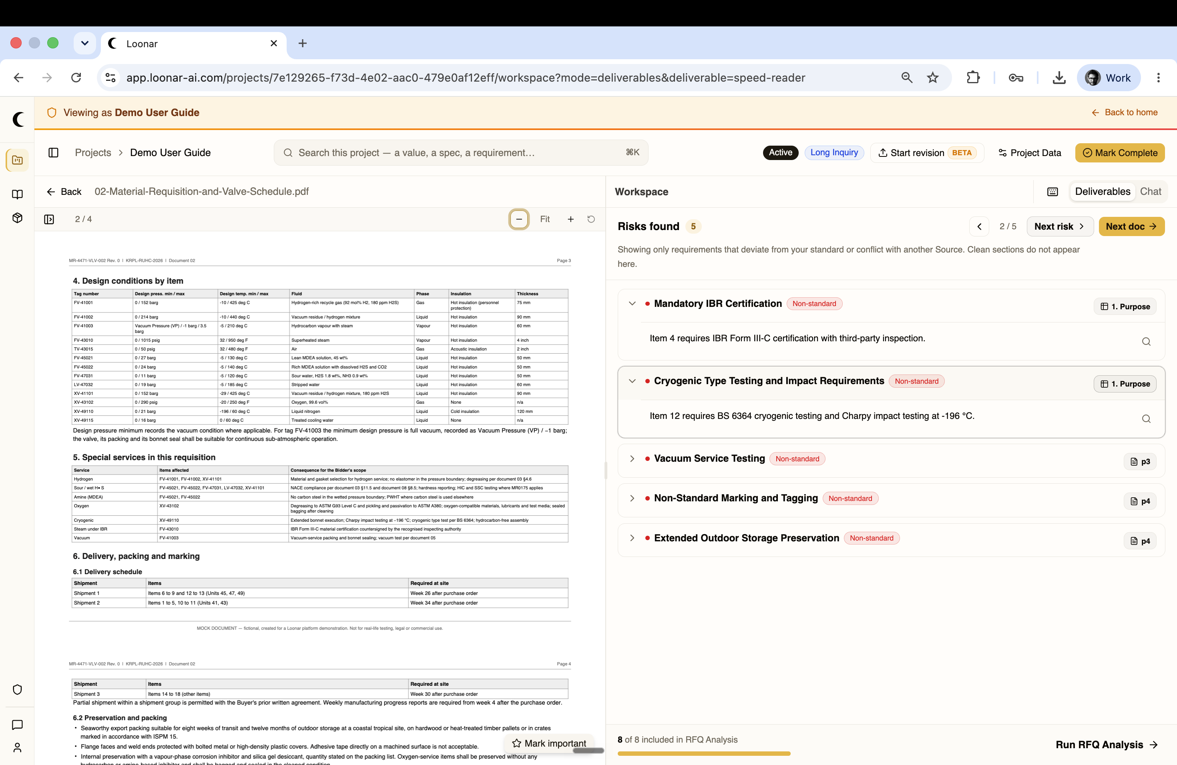Collapse Cryogenic Type Testing risk

[632, 381]
